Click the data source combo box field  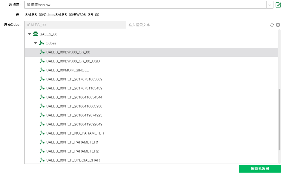(144, 5)
